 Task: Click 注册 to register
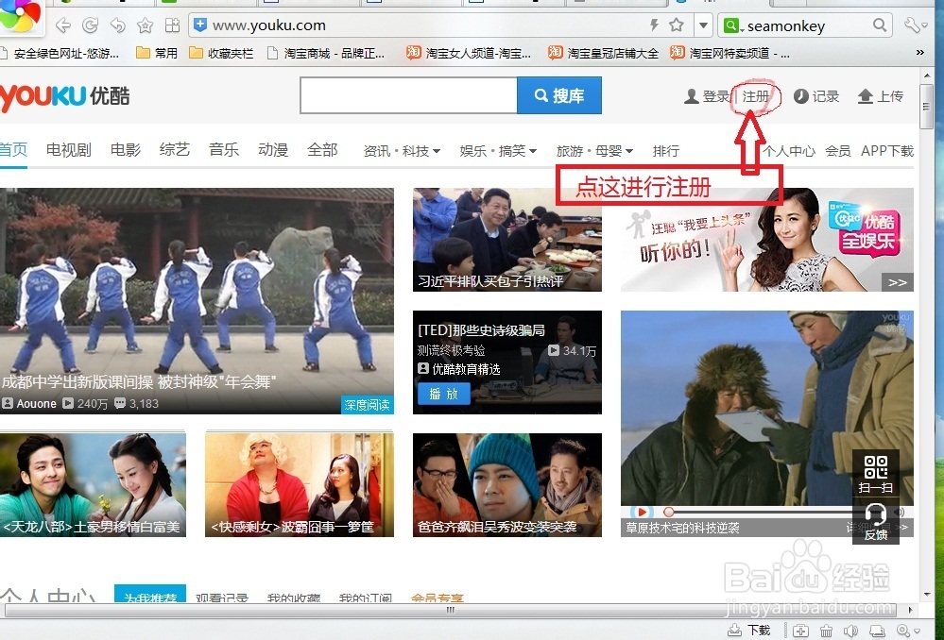[756, 96]
